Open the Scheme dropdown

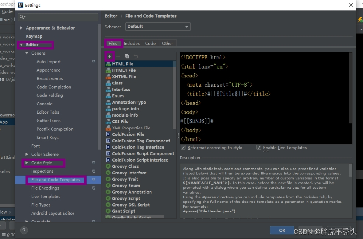pos(158,27)
